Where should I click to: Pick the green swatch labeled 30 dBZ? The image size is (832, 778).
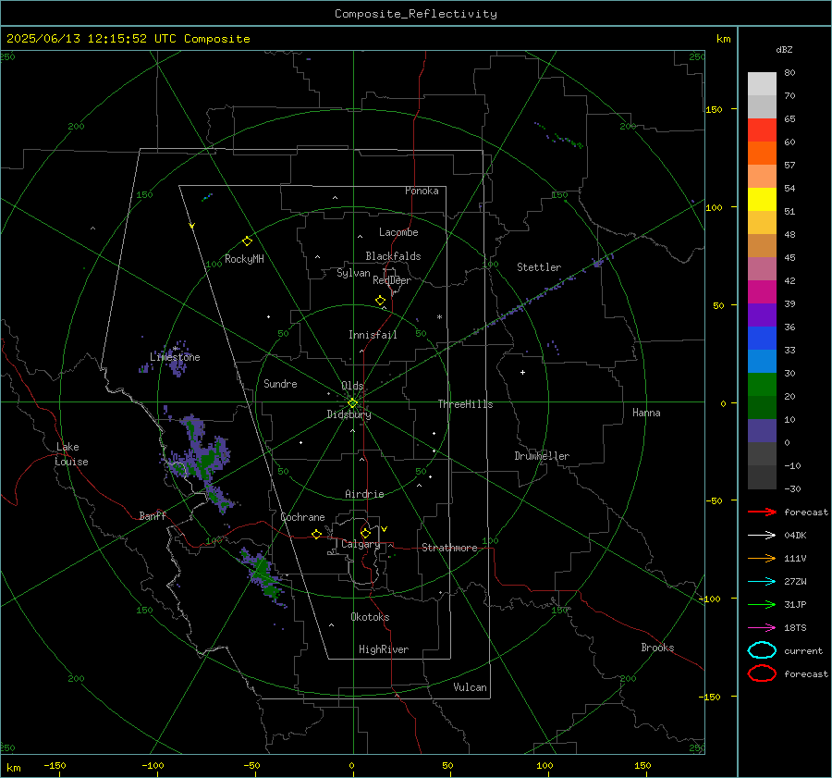click(762, 384)
